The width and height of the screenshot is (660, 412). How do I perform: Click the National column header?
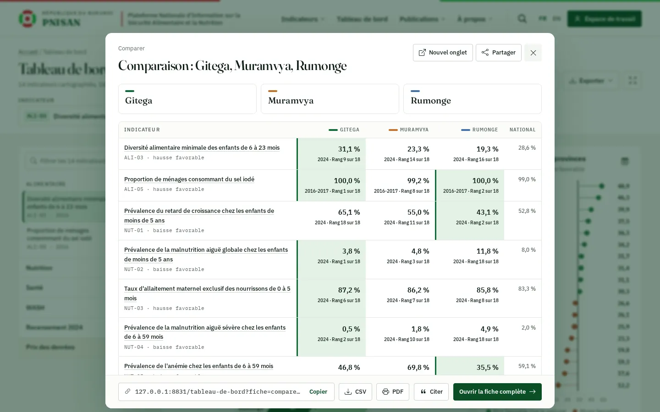(x=522, y=130)
